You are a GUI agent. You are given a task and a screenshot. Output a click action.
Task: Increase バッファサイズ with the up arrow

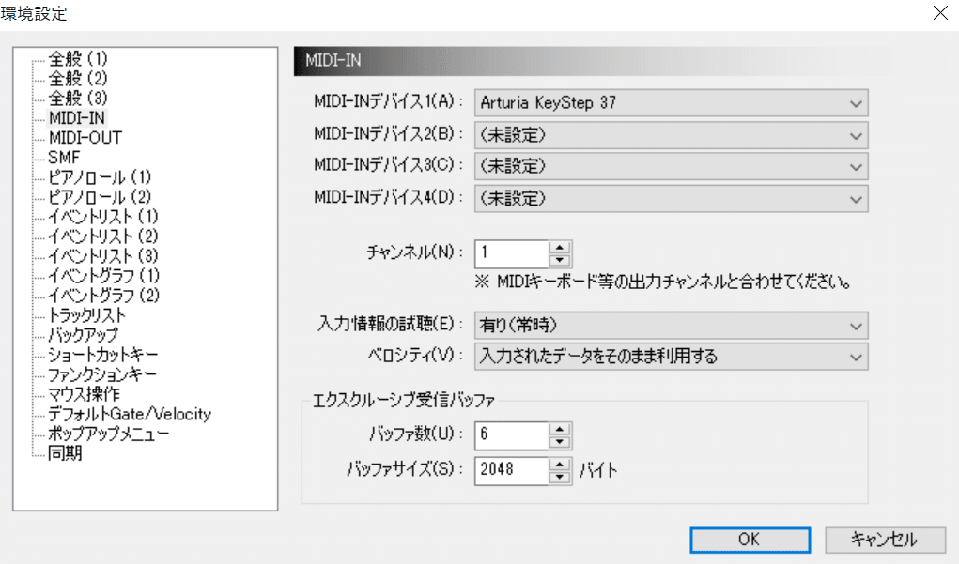pos(560,465)
